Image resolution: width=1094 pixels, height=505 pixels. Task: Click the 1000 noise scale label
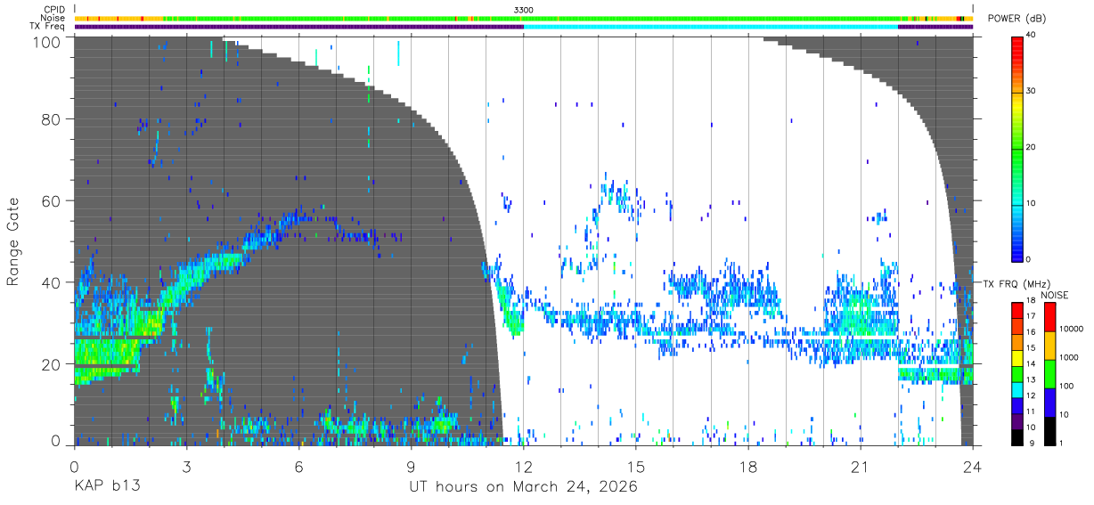coord(1069,357)
